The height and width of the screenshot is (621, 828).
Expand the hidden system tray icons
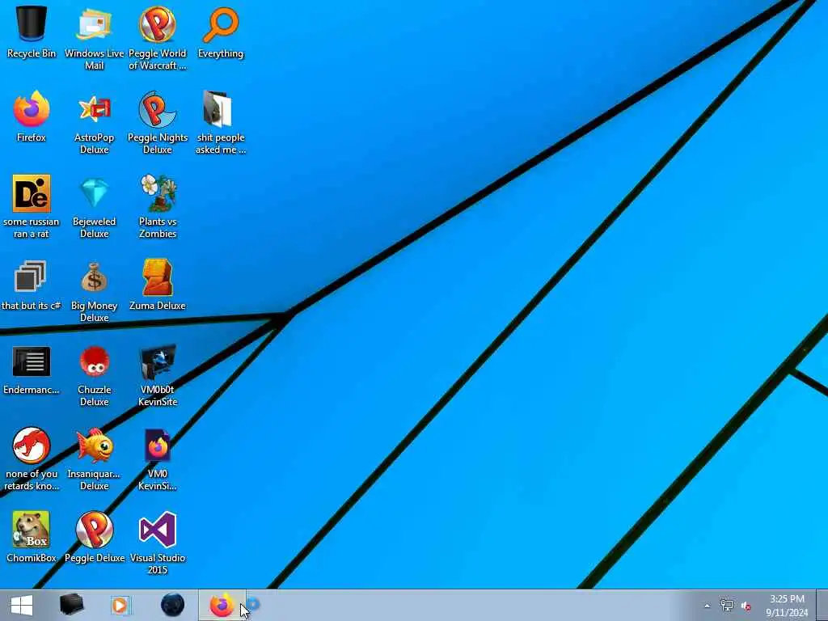tap(707, 606)
